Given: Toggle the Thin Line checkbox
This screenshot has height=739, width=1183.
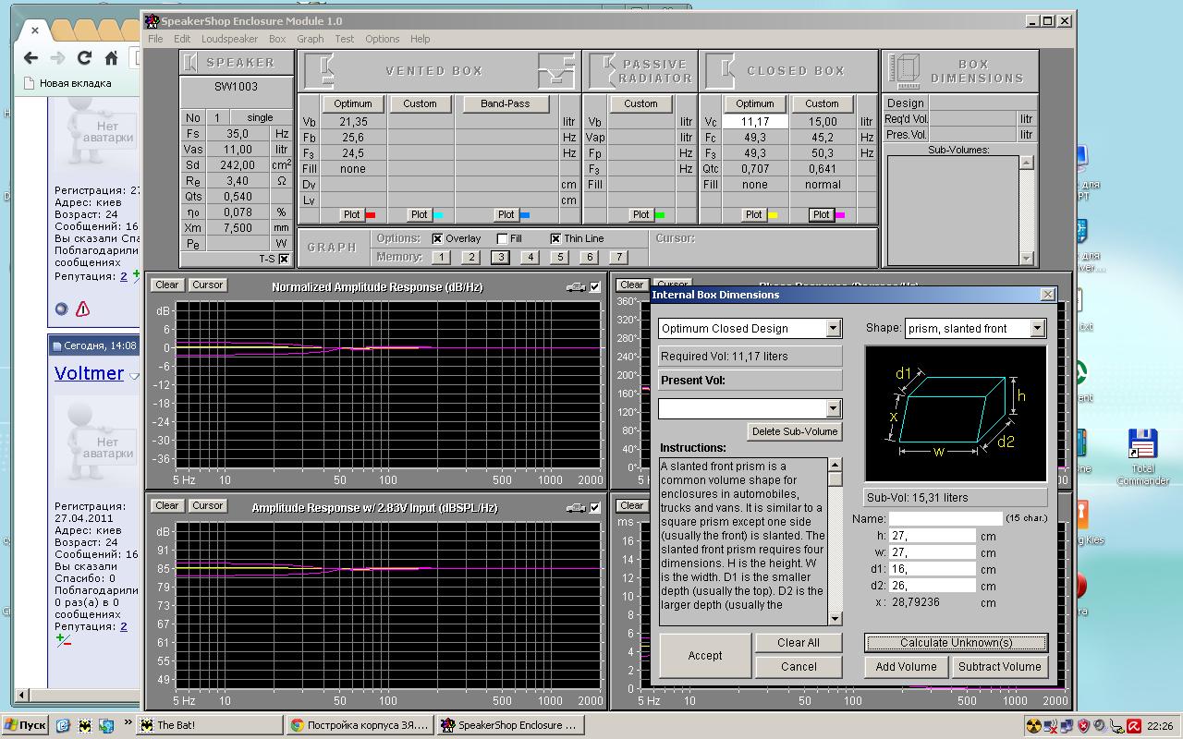Looking at the screenshot, I should click(x=555, y=238).
